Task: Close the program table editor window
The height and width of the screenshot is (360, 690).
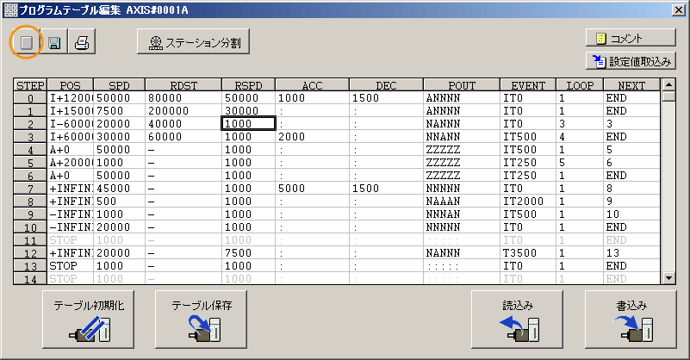Action: click(678, 9)
